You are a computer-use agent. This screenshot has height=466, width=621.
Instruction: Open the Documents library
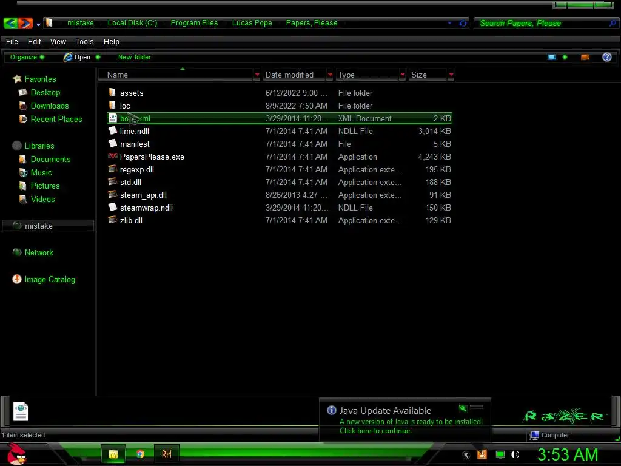(x=50, y=160)
